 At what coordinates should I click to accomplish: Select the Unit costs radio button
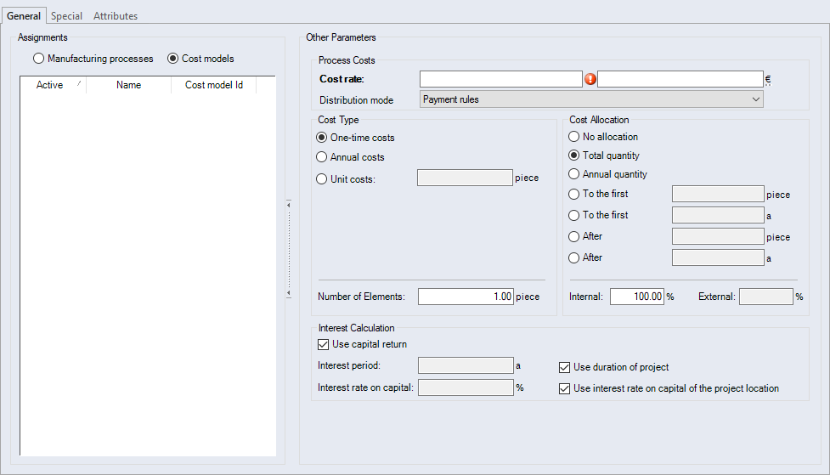tap(321, 179)
